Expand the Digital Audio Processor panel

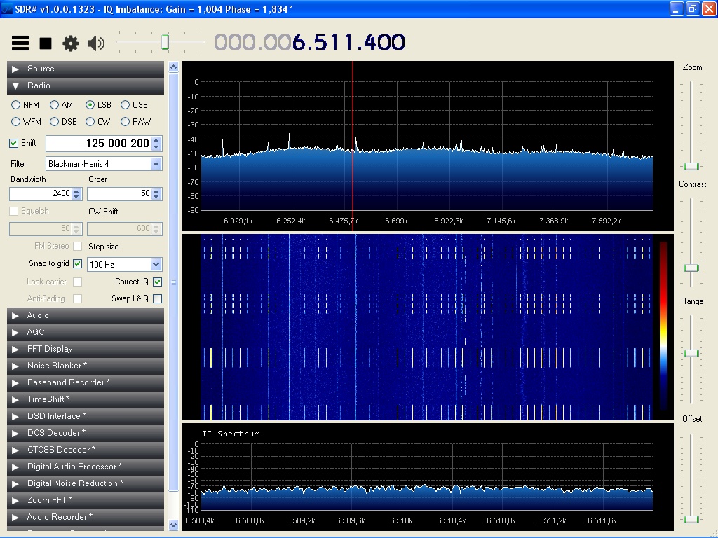85,467
